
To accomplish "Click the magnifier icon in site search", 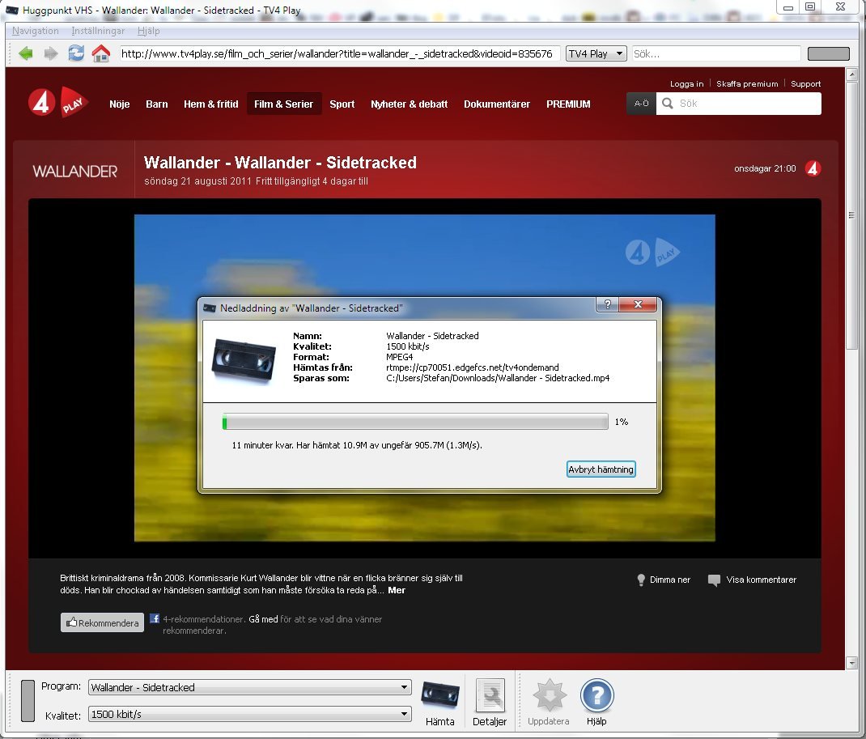I will 667,104.
